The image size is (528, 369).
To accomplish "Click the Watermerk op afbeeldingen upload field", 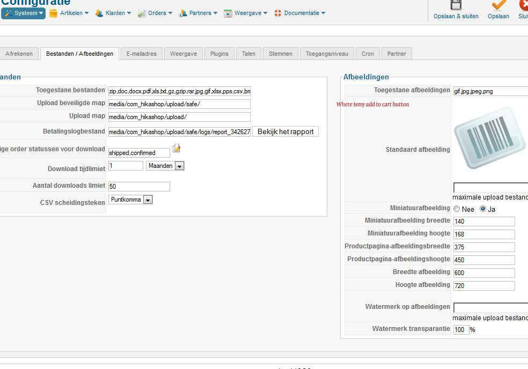I will coord(490,308).
